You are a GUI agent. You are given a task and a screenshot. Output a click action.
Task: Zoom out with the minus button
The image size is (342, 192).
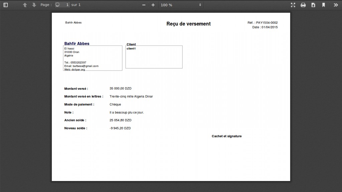(144, 5)
